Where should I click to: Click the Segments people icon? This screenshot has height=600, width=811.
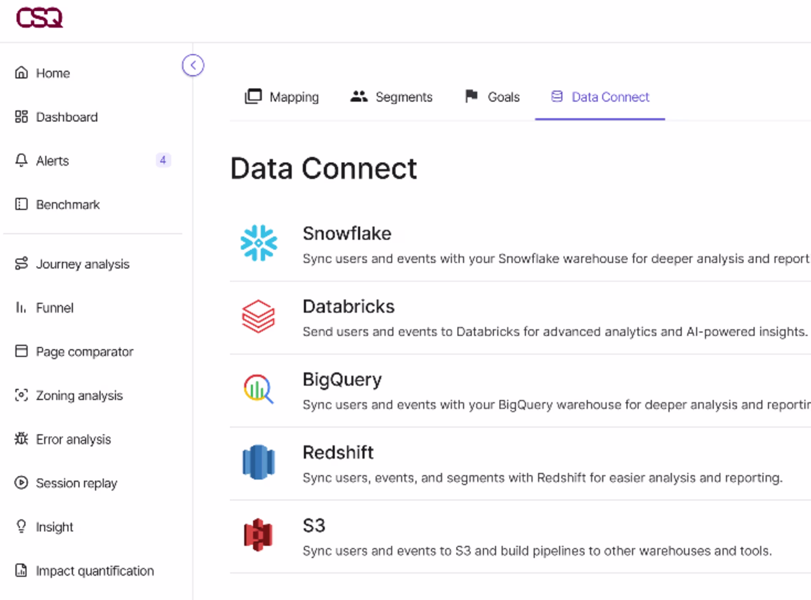point(359,97)
